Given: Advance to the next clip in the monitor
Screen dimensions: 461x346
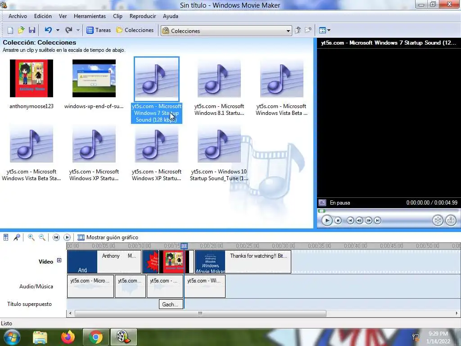Looking at the screenshot, I should 378,220.
